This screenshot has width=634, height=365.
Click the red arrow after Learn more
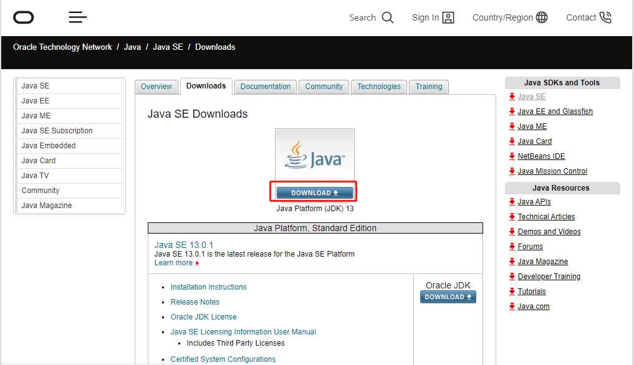coord(197,263)
